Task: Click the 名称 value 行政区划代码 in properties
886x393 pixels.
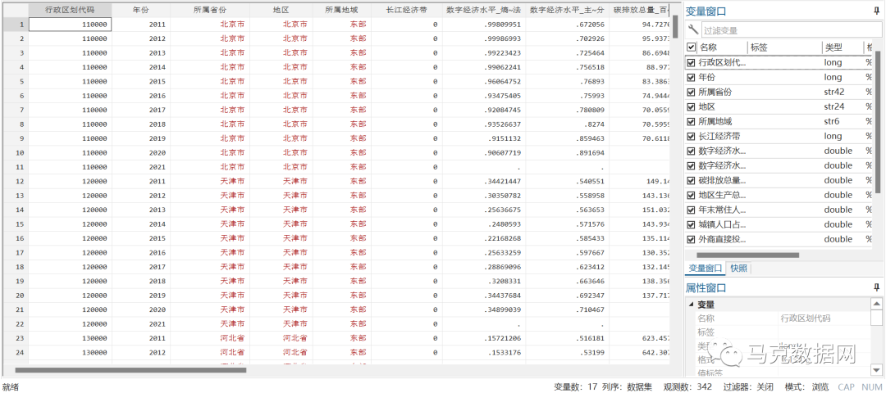Action: 805,318
